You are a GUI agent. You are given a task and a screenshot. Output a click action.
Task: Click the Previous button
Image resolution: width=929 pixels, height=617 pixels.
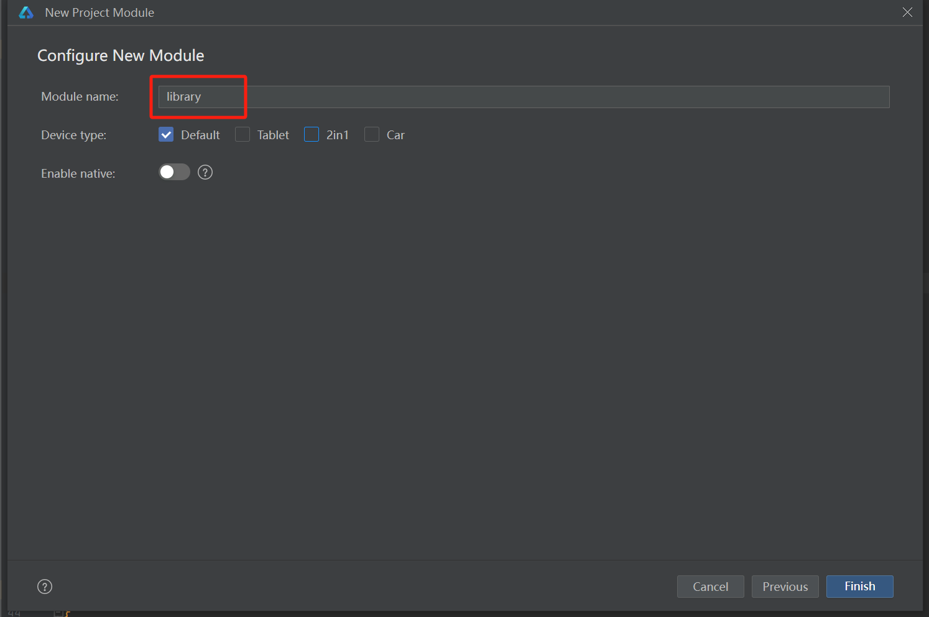pos(785,587)
